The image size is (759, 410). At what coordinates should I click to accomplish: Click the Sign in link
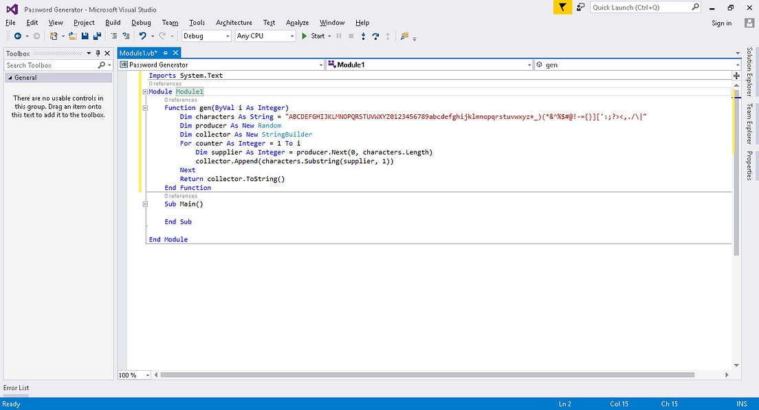[721, 23]
